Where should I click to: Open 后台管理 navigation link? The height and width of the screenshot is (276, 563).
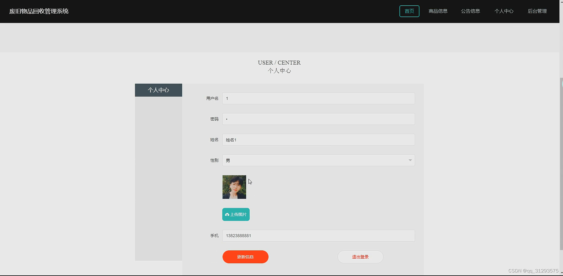point(537,11)
